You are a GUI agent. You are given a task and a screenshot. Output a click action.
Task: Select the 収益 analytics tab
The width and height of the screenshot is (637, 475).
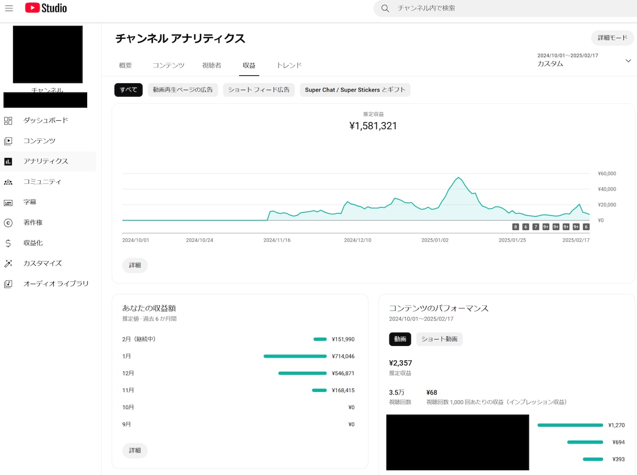click(x=249, y=65)
